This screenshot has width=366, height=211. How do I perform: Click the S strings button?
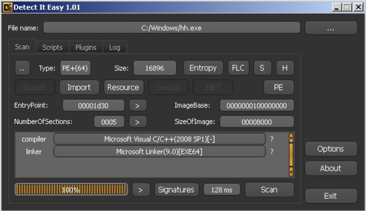pos(262,68)
